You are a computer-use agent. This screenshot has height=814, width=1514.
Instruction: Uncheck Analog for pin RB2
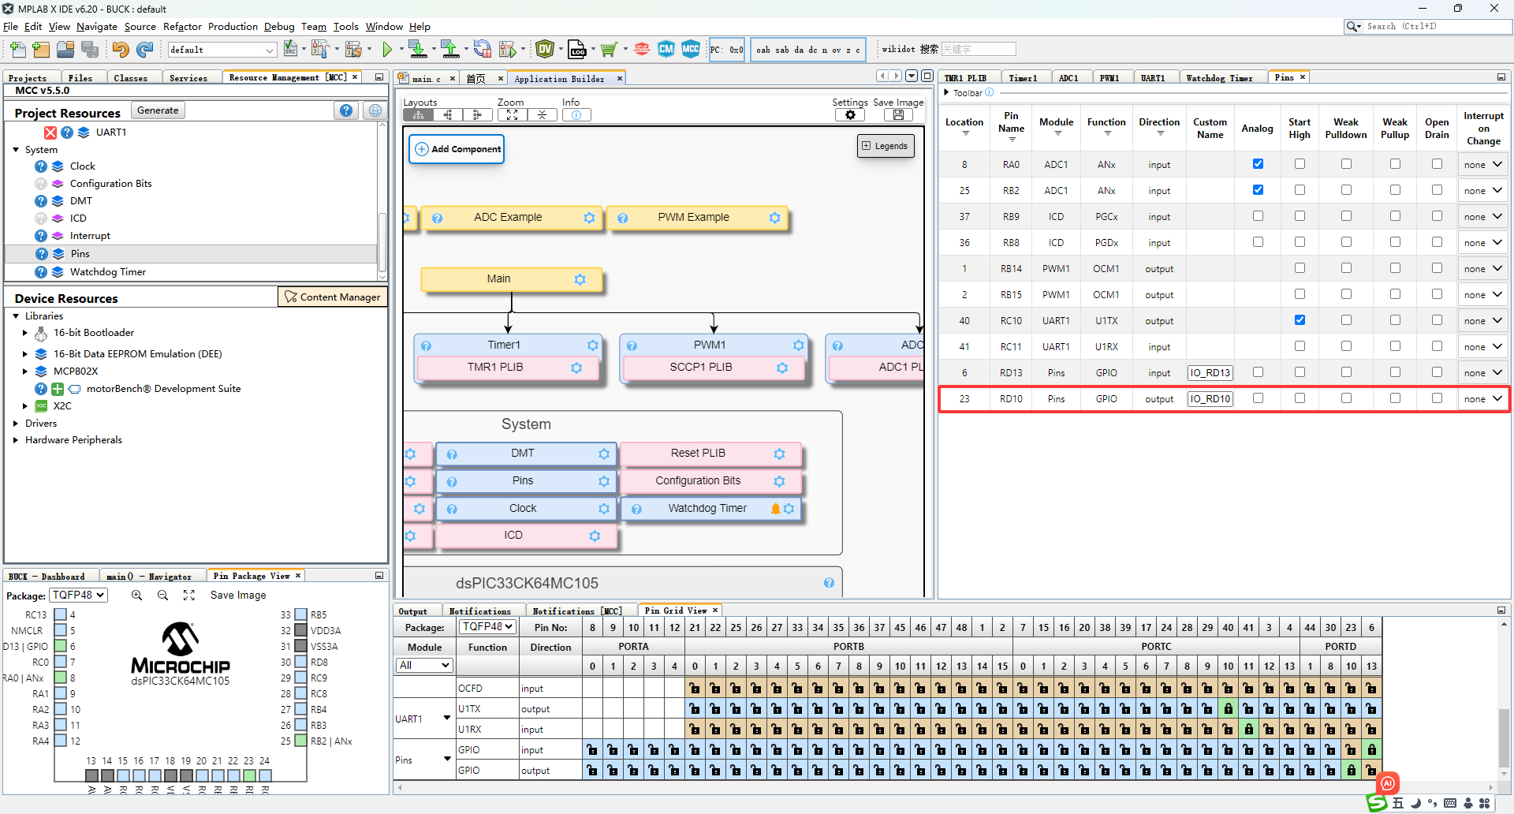point(1258,190)
